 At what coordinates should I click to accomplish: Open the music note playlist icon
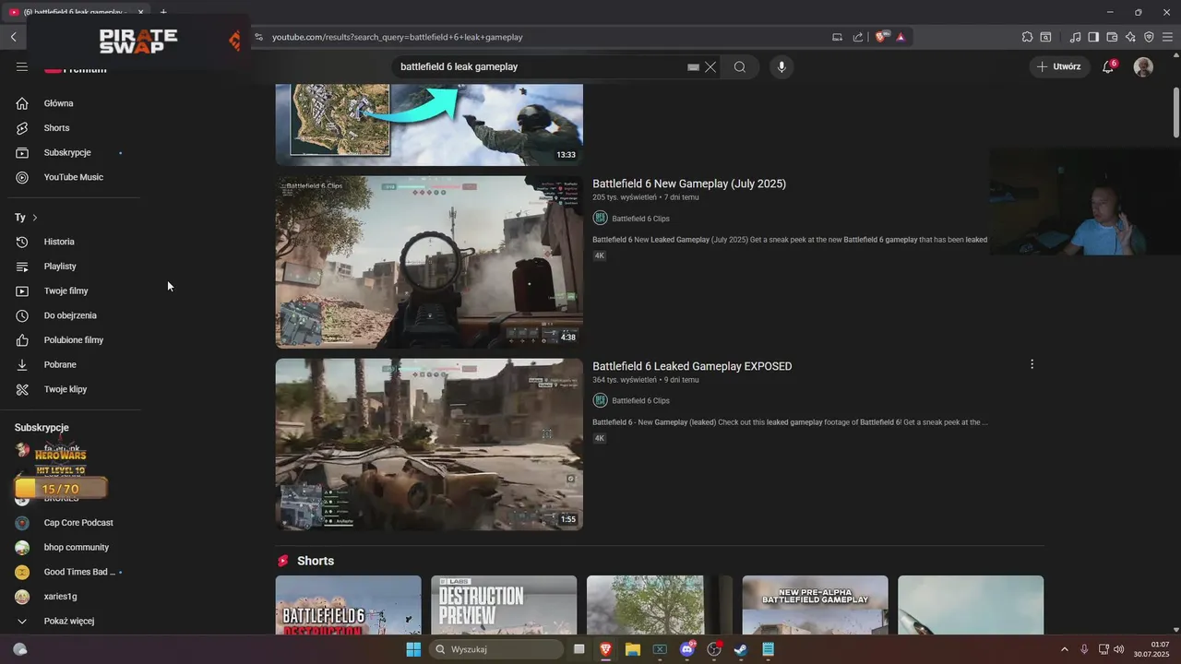click(1075, 37)
